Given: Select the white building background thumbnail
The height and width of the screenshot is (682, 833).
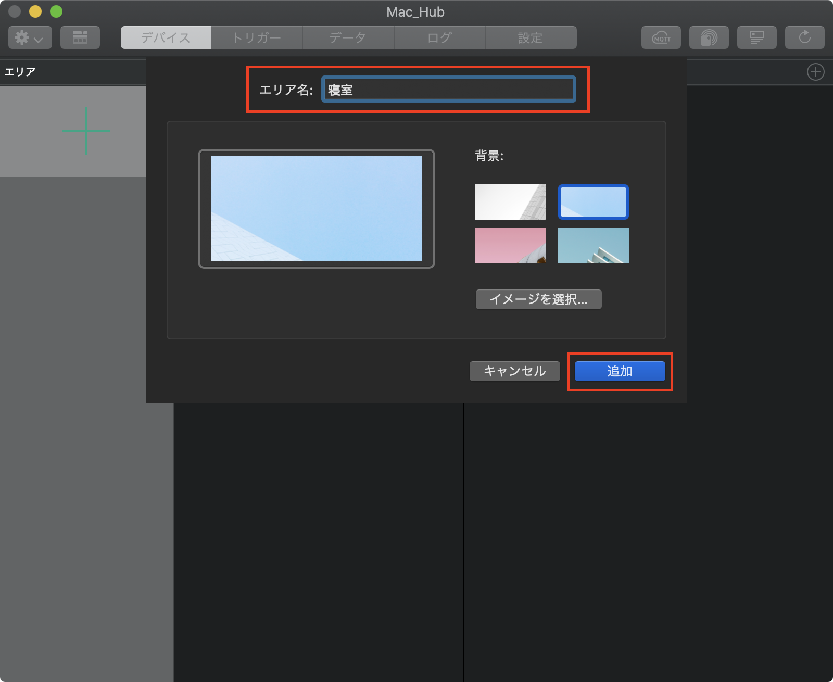Looking at the screenshot, I should pyautogui.click(x=510, y=202).
